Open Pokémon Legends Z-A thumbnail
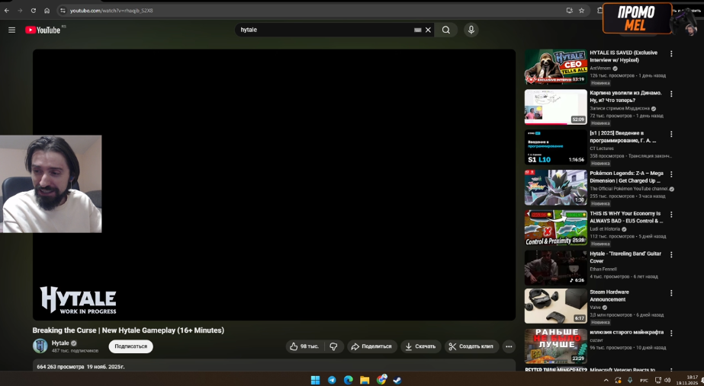The image size is (704, 386). click(556, 187)
